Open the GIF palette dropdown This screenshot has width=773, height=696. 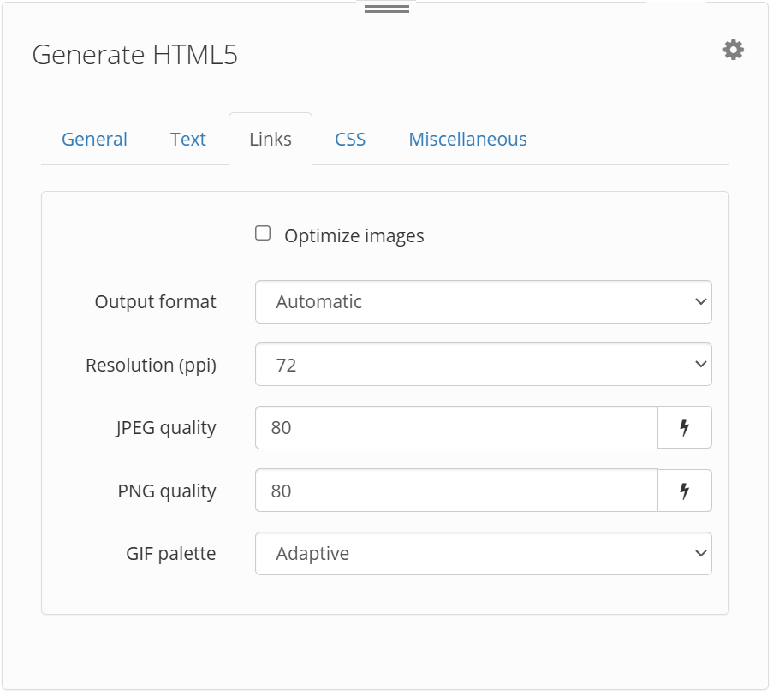483,554
